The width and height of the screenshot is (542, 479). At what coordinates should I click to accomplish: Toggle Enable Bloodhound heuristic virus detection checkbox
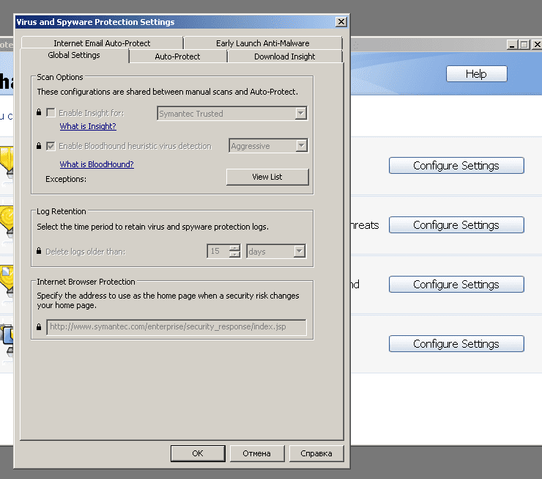point(51,146)
